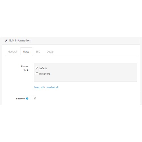Click the Bottom field label
The width and height of the screenshot is (142, 142).
point(20,99)
